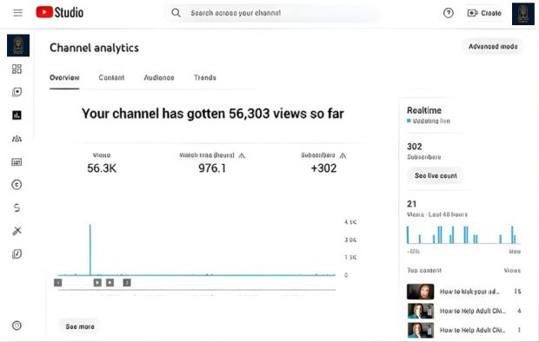
Task: Click the warning icon beside Subscribers
Action: point(343,155)
